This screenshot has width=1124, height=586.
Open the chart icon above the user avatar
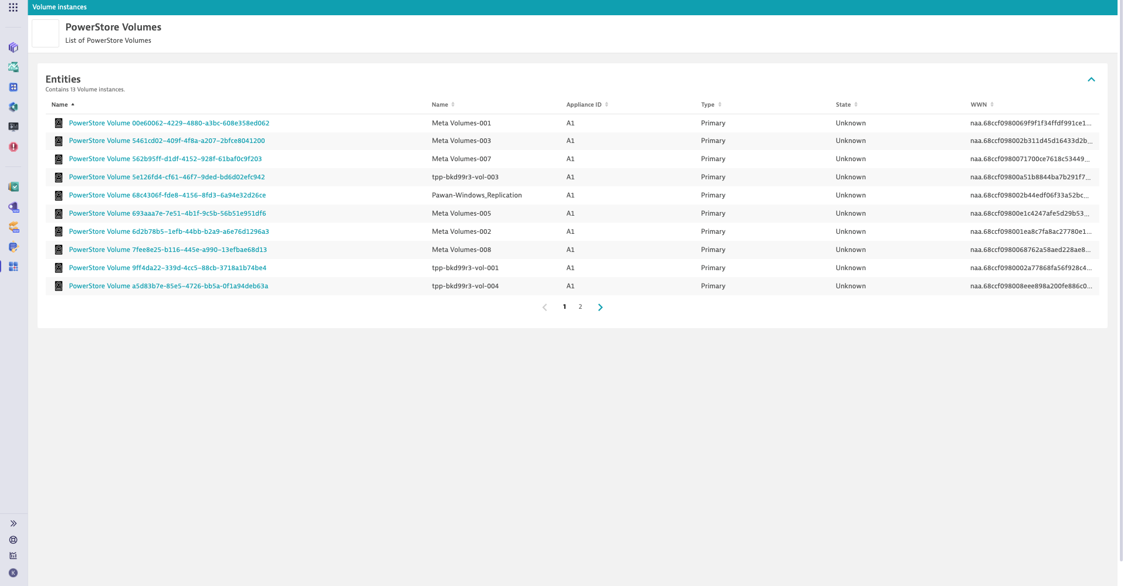click(x=13, y=556)
